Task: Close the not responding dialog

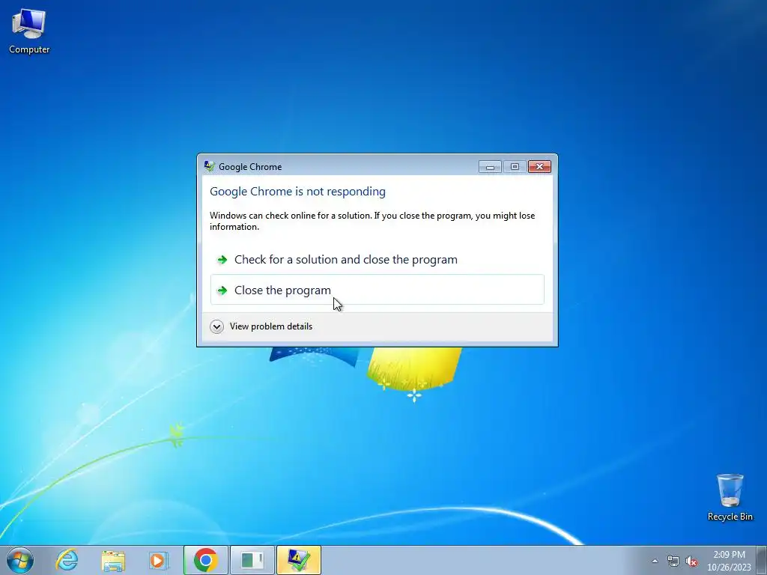Action: 539,167
